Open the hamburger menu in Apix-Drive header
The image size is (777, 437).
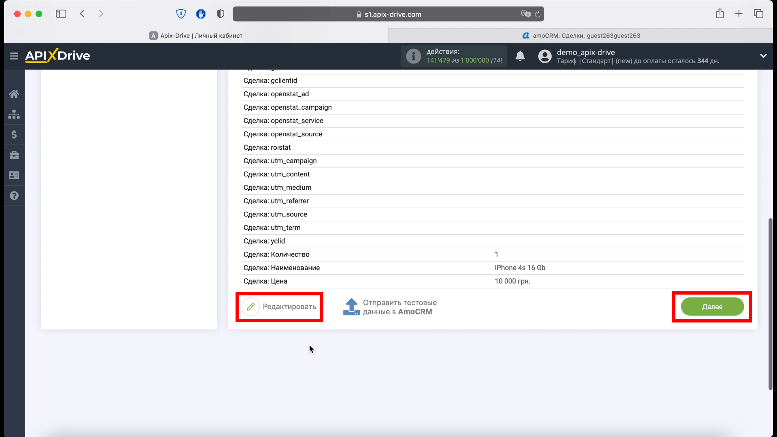click(14, 56)
